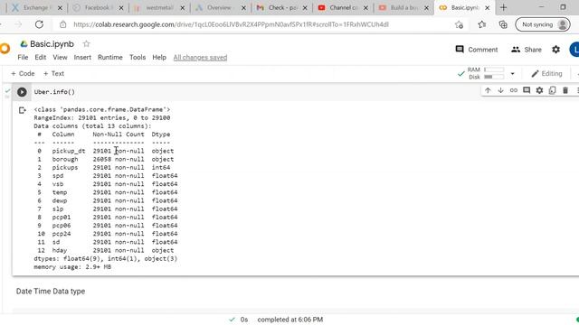Screen dimensions: 579x325
Task: Click the All changes saved link
Action: tap(200, 58)
